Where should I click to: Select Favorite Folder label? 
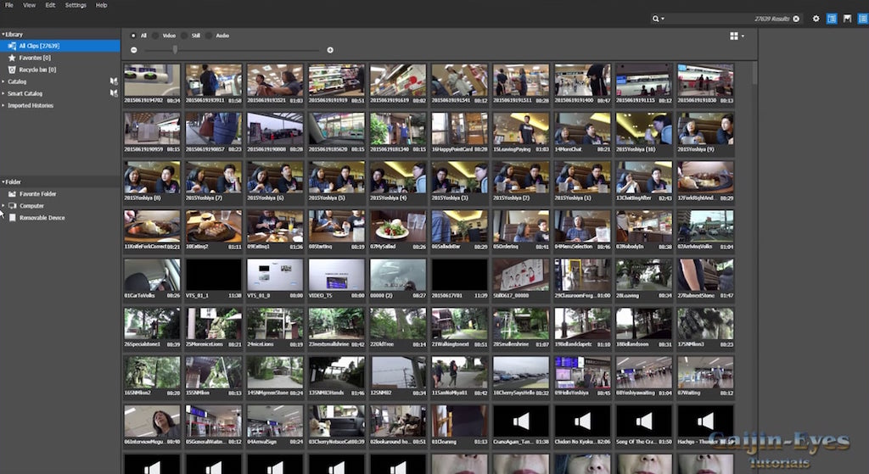[x=37, y=194]
